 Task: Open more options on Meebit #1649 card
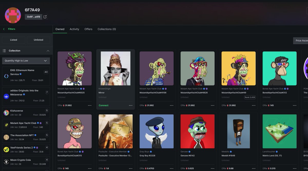click(x=254, y=168)
